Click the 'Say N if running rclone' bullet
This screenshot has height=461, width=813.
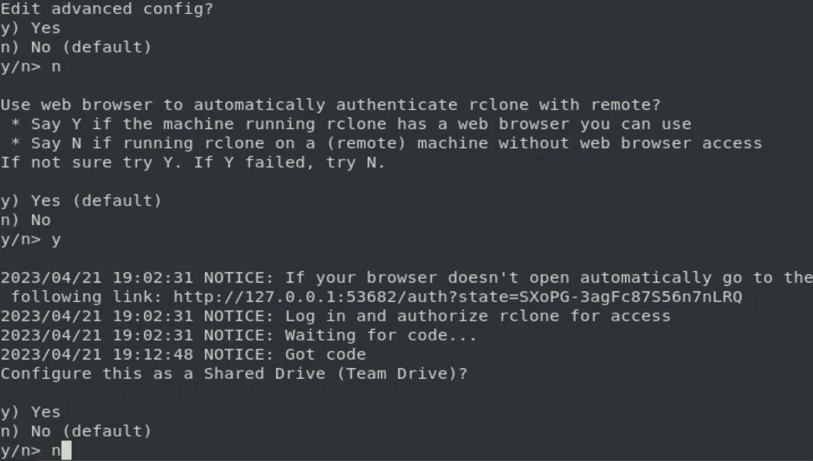pos(386,143)
